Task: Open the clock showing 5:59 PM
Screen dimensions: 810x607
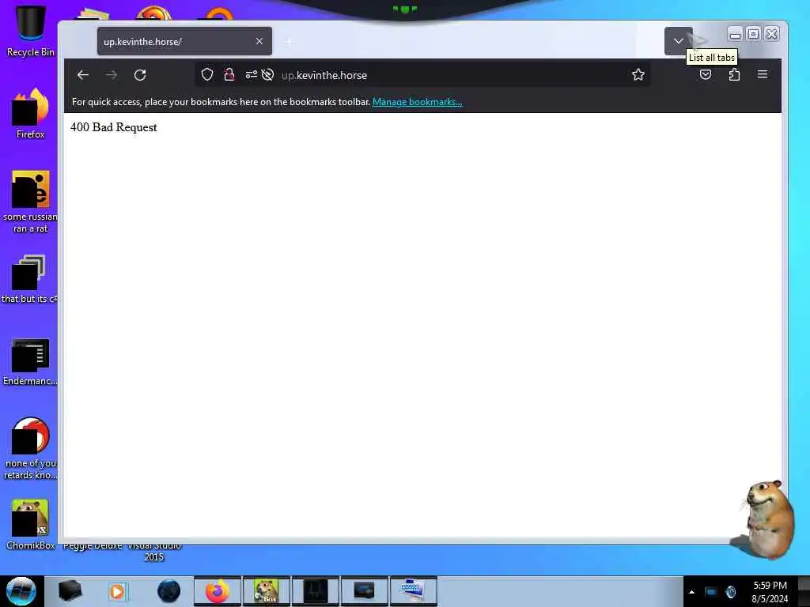Action: click(770, 591)
